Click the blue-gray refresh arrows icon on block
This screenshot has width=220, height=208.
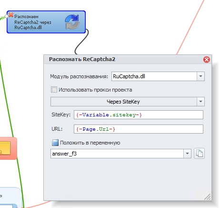coord(72,22)
